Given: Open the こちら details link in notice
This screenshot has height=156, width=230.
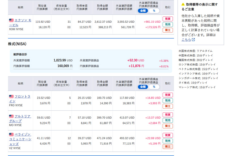Looking at the screenshot, I should point(186,40).
